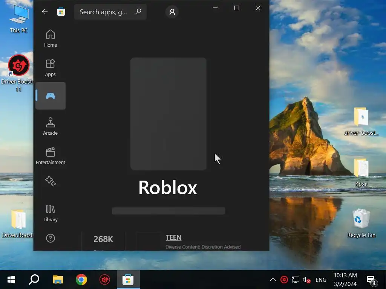
Task: Select the Gaming controller sidebar item
Action: click(51, 96)
